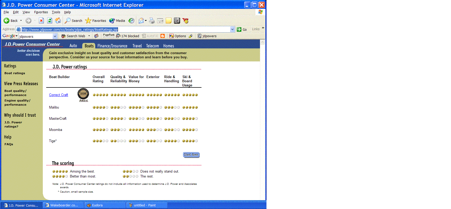Open Google toolbar Options
This screenshot has width=451, height=209.
click(177, 36)
